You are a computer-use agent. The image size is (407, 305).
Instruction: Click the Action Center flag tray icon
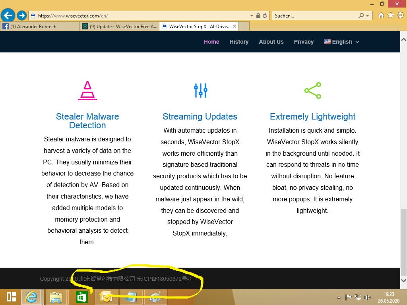348,297
